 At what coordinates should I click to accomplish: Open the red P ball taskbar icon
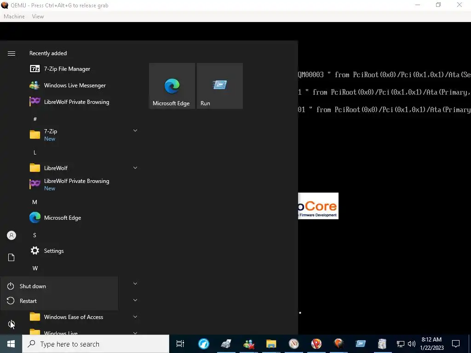pos(316,344)
